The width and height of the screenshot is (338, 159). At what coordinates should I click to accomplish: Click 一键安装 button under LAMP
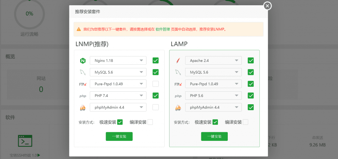214,137
